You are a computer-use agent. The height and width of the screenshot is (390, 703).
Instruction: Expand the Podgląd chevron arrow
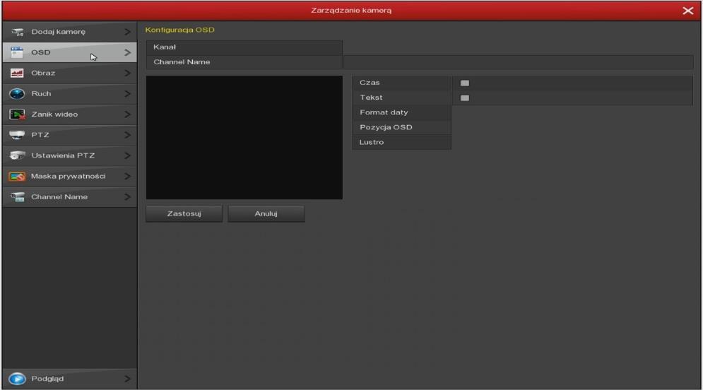click(127, 379)
